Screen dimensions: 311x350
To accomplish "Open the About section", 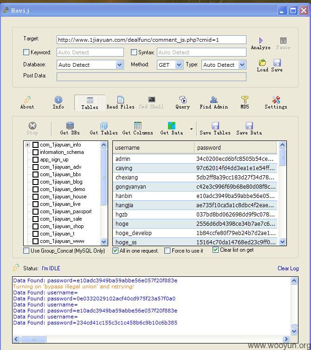I will (27, 102).
